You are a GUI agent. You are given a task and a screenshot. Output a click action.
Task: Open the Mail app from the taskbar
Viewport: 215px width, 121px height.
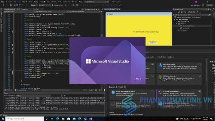pyautogui.click(x=74, y=119)
